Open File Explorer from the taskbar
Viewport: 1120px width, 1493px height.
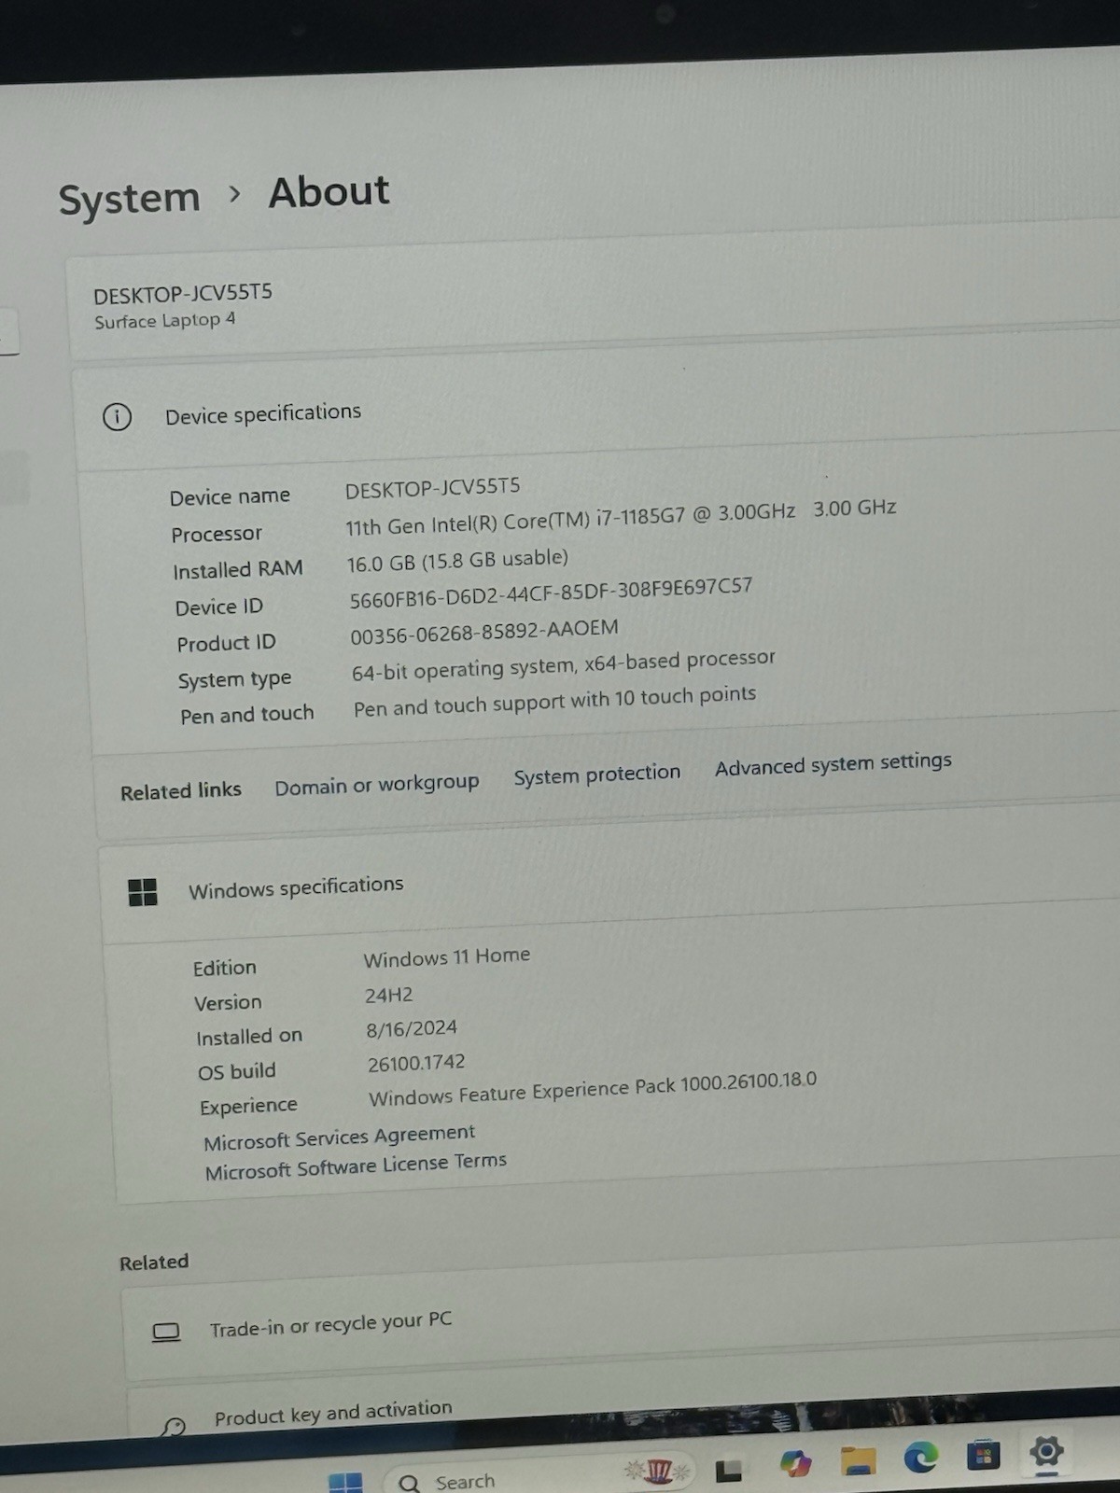(858, 1461)
